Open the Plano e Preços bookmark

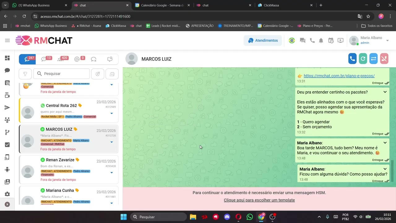point(315,26)
